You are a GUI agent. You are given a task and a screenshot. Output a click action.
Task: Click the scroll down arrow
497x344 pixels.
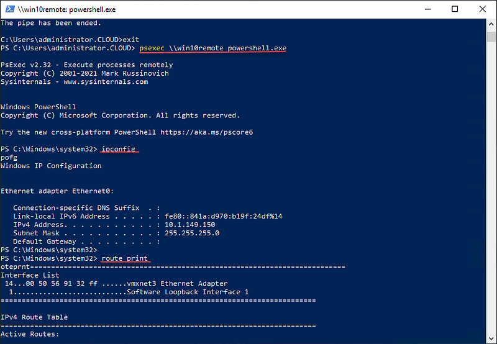click(491, 337)
